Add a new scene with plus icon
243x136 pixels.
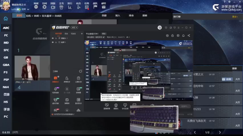click(82, 34)
